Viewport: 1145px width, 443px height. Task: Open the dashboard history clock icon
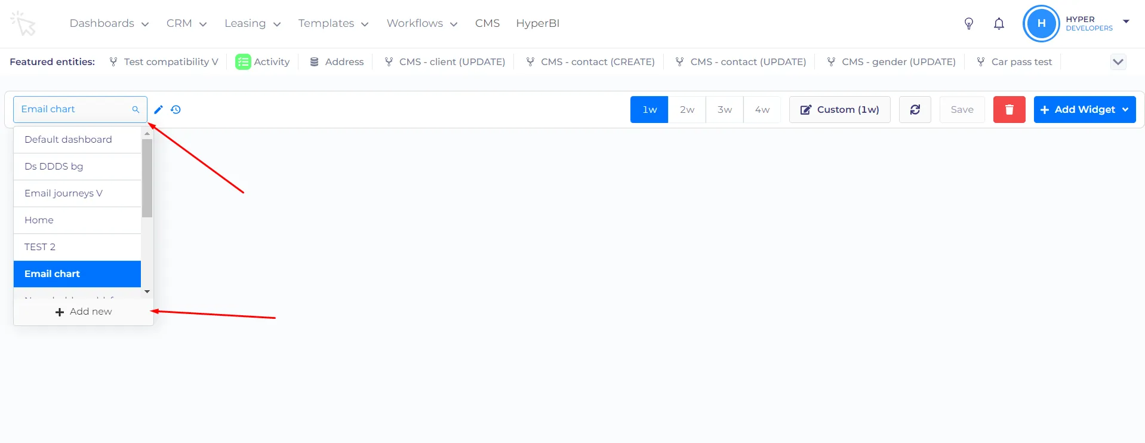pos(176,109)
